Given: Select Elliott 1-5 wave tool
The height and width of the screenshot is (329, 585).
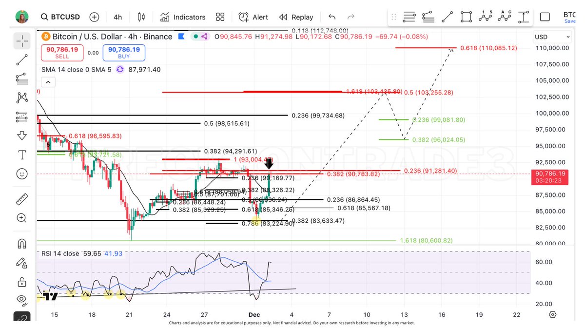Looking at the screenshot, I should [485, 16].
